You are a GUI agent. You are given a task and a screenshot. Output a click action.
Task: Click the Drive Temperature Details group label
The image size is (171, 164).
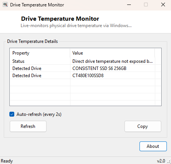[x=32, y=41]
